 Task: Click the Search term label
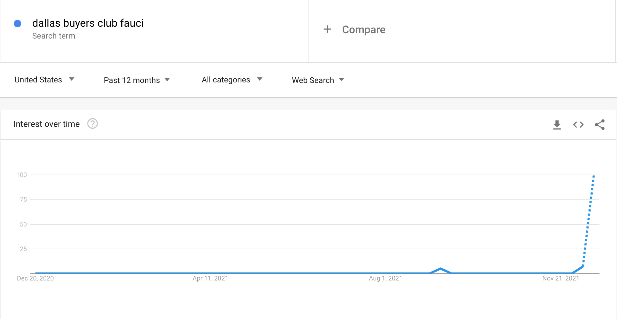tap(54, 36)
